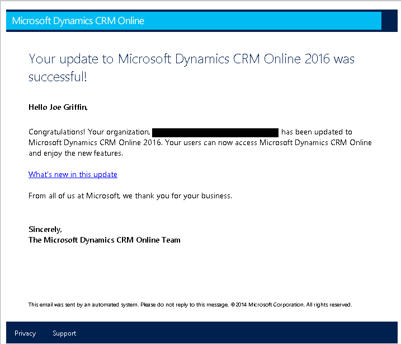Click "we thank you for your business" text
401x344 pixels.
(183, 196)
